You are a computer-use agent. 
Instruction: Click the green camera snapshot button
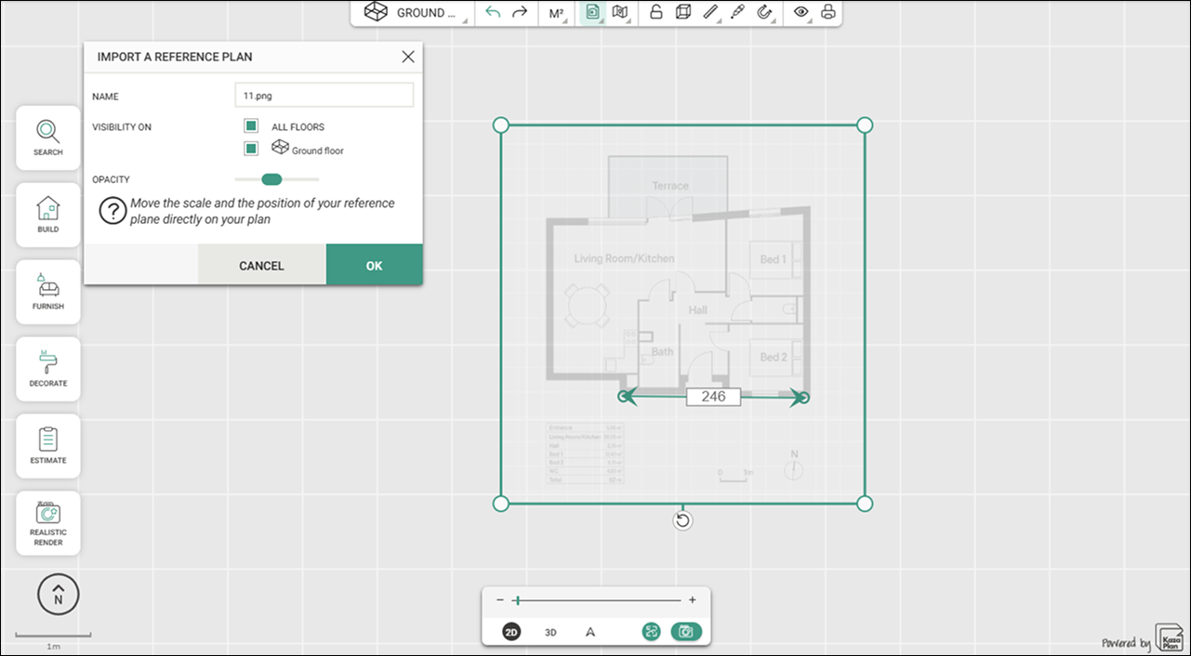click(x=686, y=632)
